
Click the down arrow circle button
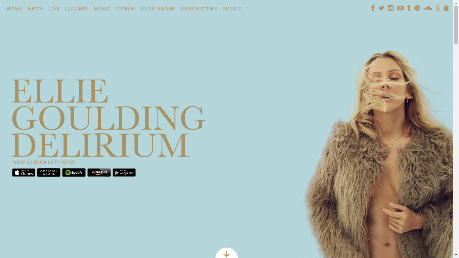226,253
